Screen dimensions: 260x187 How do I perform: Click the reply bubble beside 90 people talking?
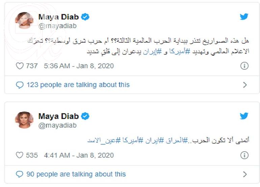(20, 174)
